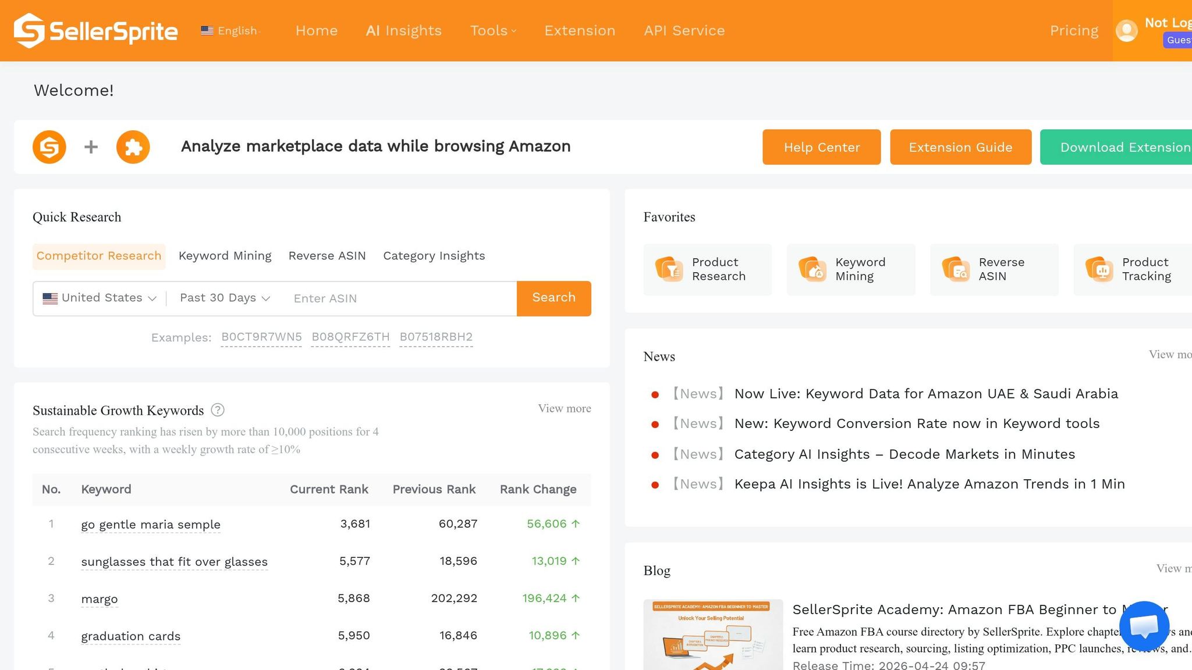The height and width of the screenshot is (670, 1192).
Task: Click the US flag language icon
Action: click(207, 30)
